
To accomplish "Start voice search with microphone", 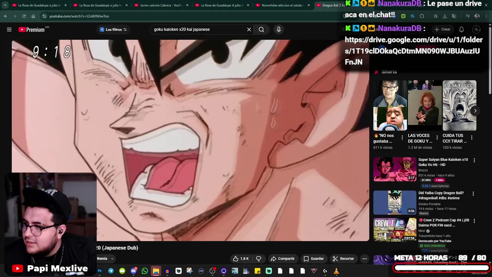I will coord(279,29).
